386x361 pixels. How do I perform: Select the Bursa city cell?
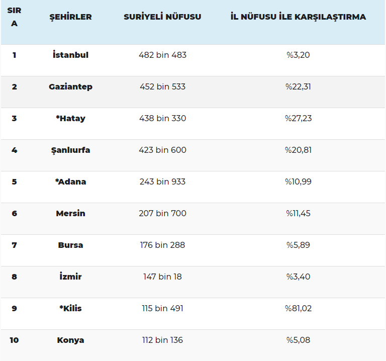pos(70,245)
